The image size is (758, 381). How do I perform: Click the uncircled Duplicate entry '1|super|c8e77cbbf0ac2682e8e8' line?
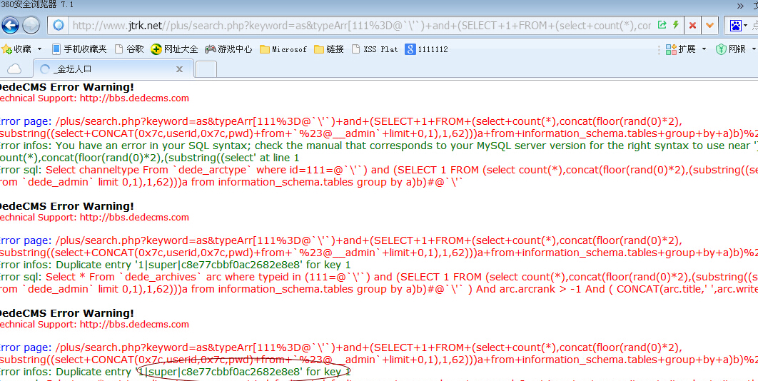(x=175, y=265)
